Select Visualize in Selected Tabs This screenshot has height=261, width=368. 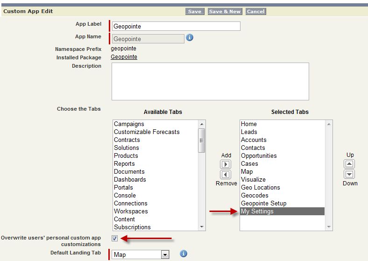[x=283, y=180]
